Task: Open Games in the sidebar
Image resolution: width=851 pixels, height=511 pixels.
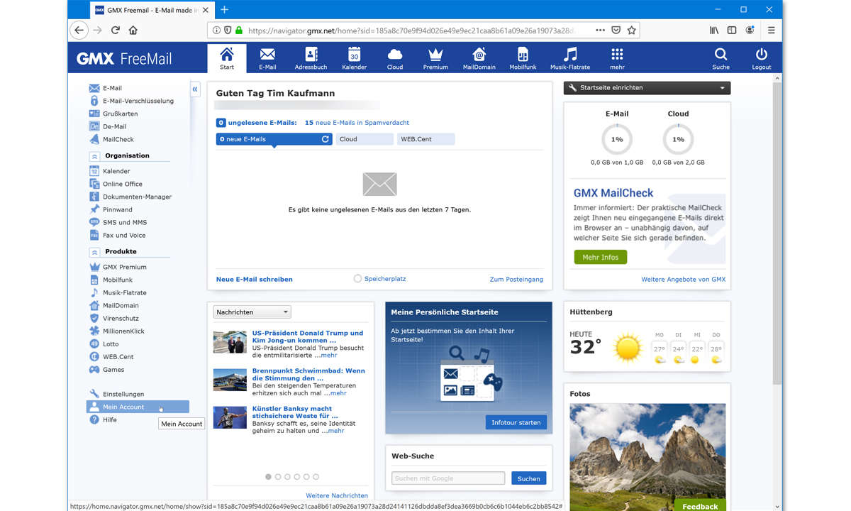Action: click(113, 369)
